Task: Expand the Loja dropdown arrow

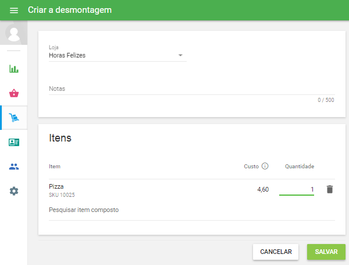Action: 180,56
